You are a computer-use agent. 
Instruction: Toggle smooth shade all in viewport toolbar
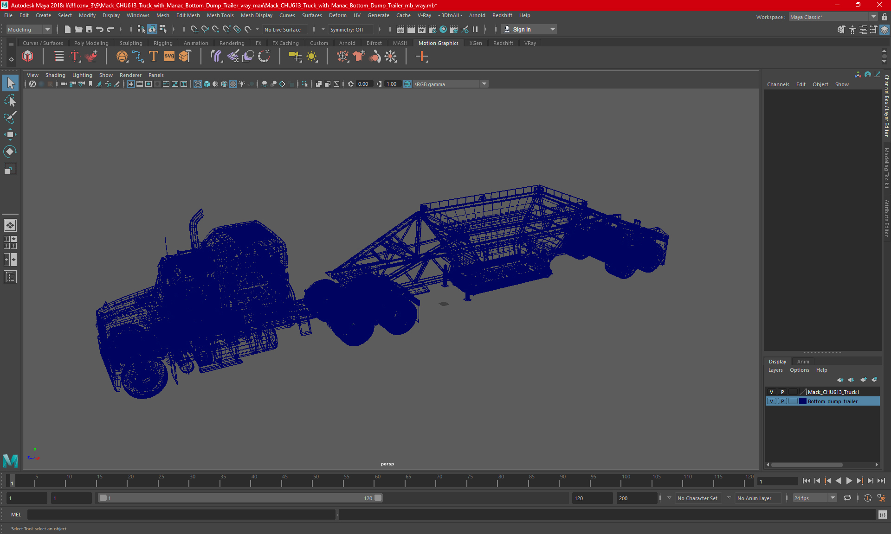(207, 84)
